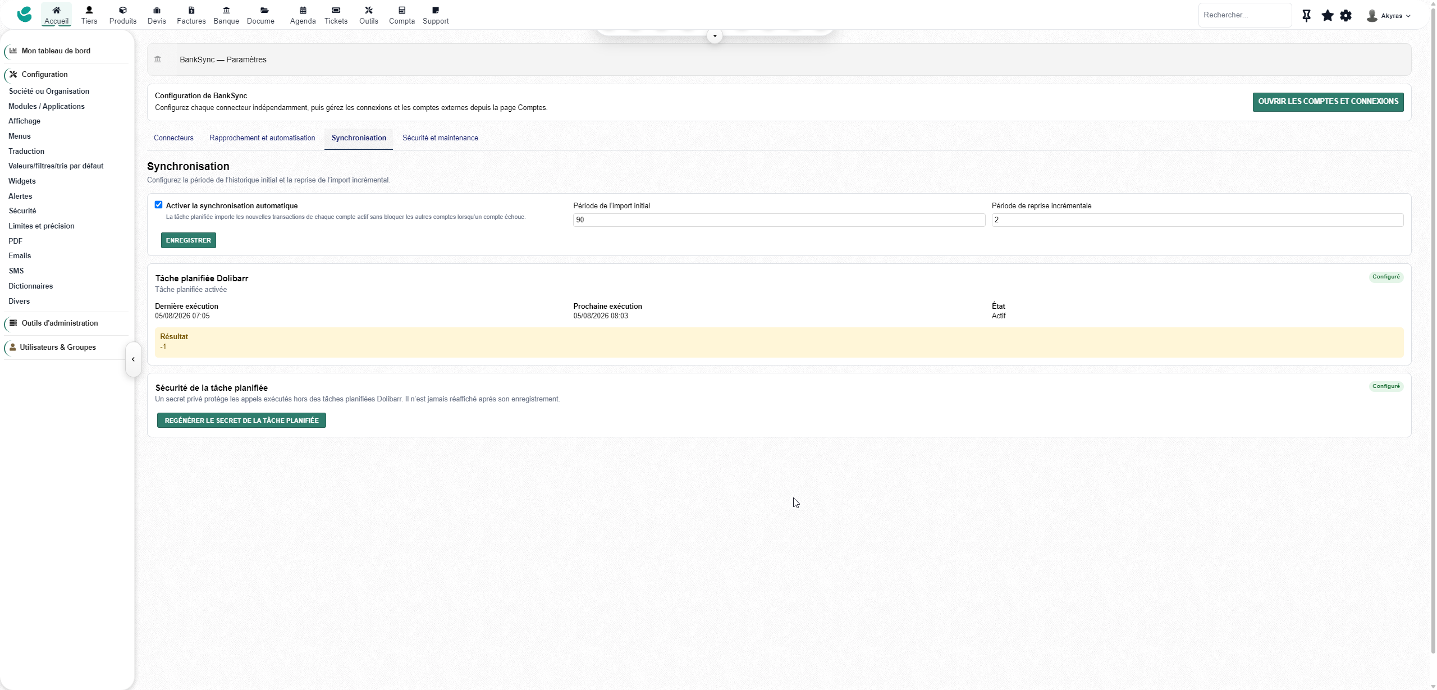Open the Widgets settings link
Viewport: 1437px width, 690px height.
(x=22, y=181)
